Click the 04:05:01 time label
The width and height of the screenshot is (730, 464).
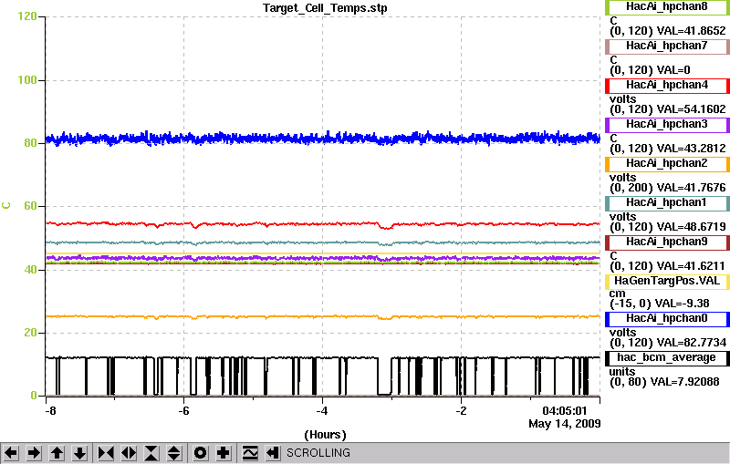pos(565,411)
